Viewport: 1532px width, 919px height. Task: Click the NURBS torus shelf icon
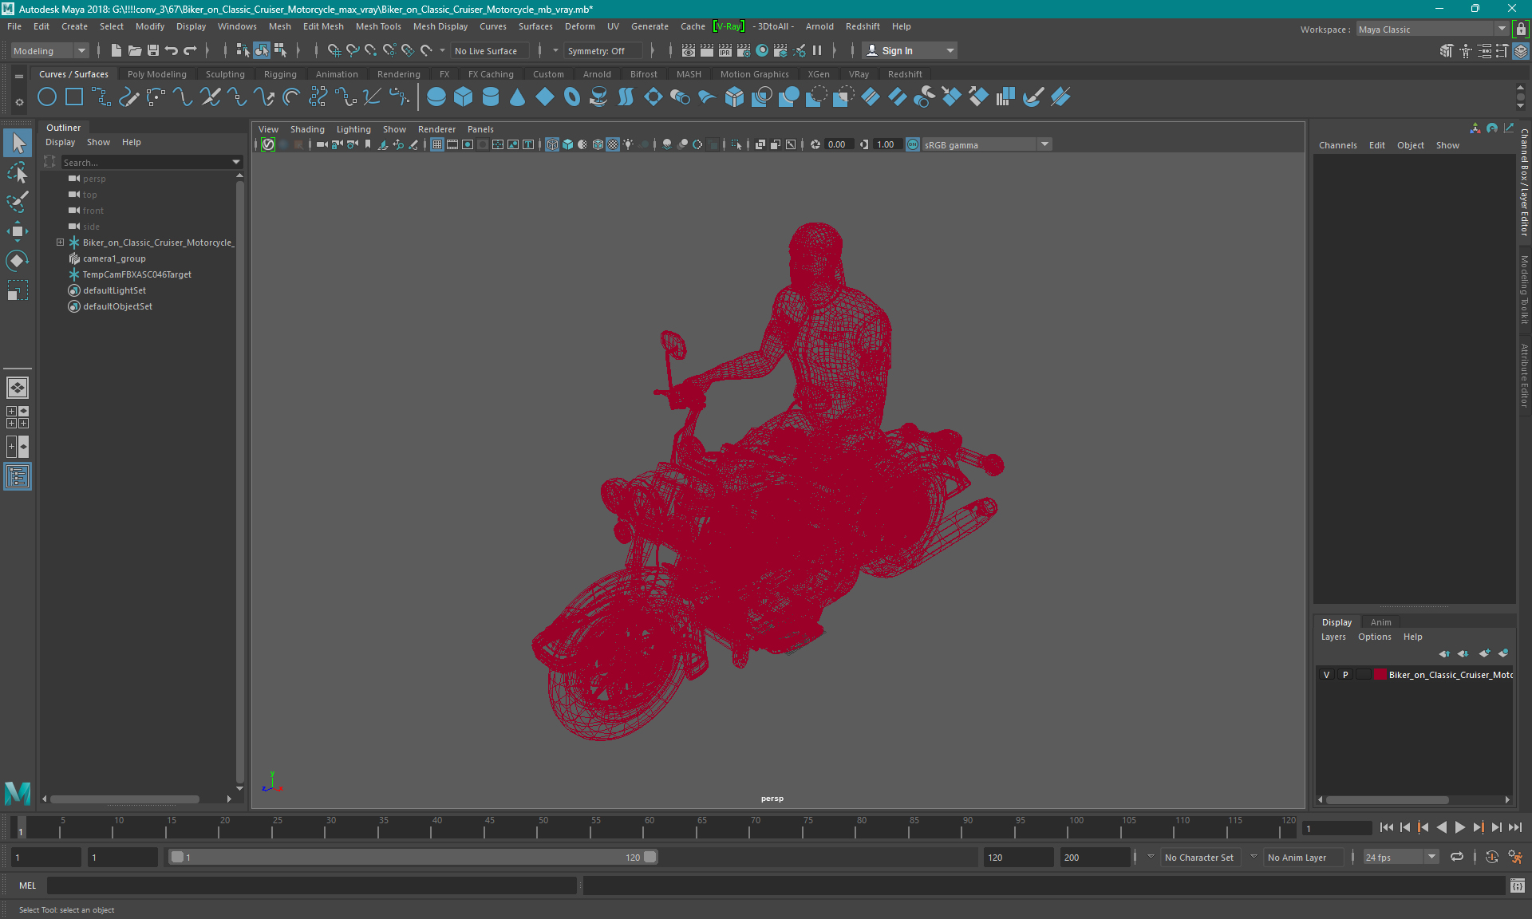[572, 97]
